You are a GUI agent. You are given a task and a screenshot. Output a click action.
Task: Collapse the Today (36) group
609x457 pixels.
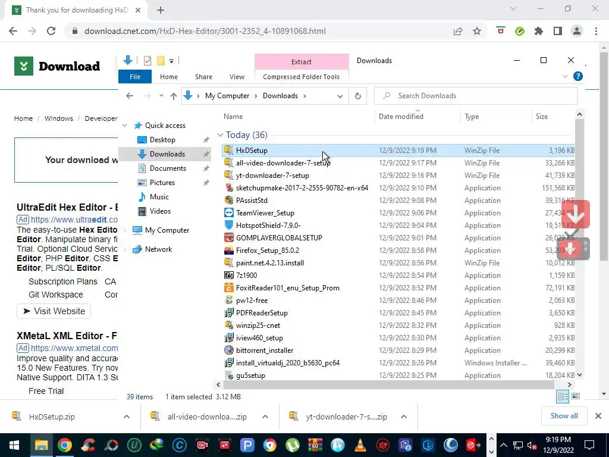[x=220, y=135]
